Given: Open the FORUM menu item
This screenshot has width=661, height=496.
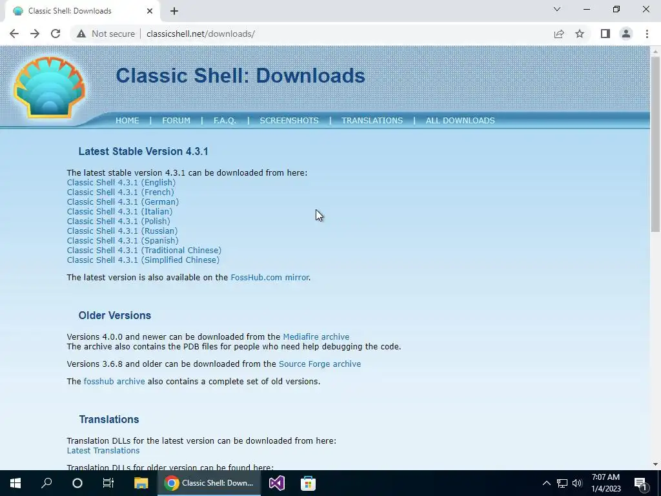Looking at the screenshot, I should coord(176,121).
